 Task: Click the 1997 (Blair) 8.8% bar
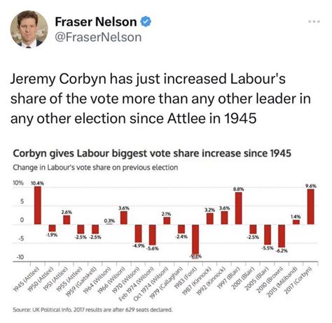(x=239, y=208)
